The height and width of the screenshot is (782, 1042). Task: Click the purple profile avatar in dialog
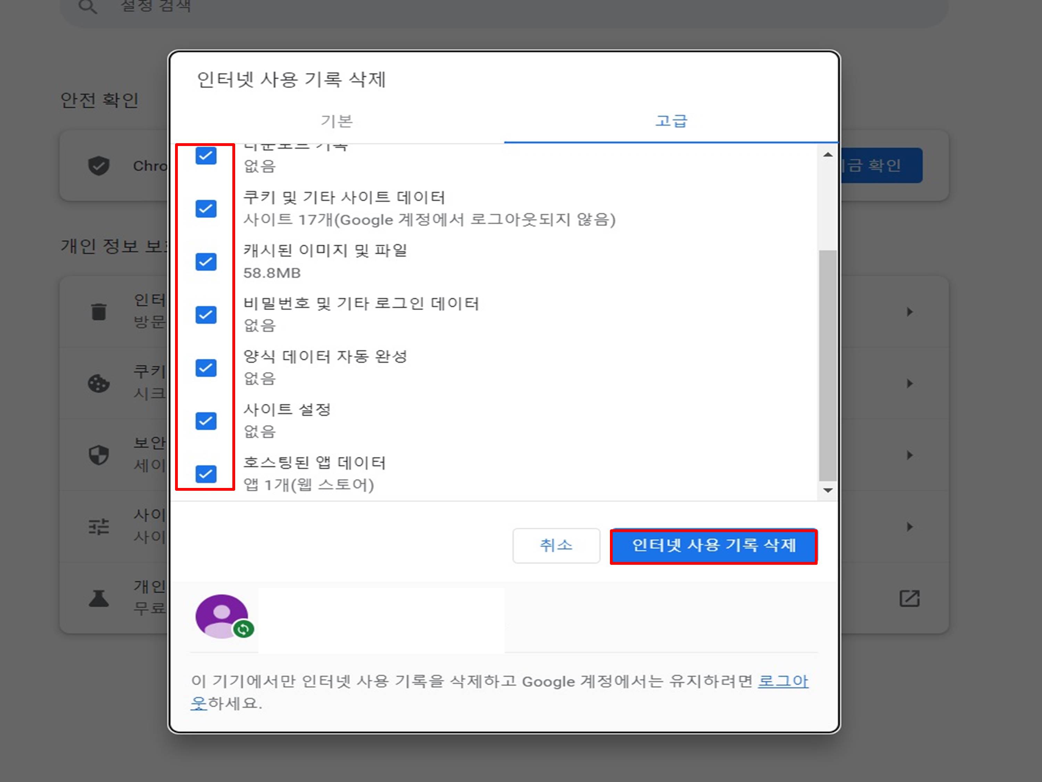(222, 617)
